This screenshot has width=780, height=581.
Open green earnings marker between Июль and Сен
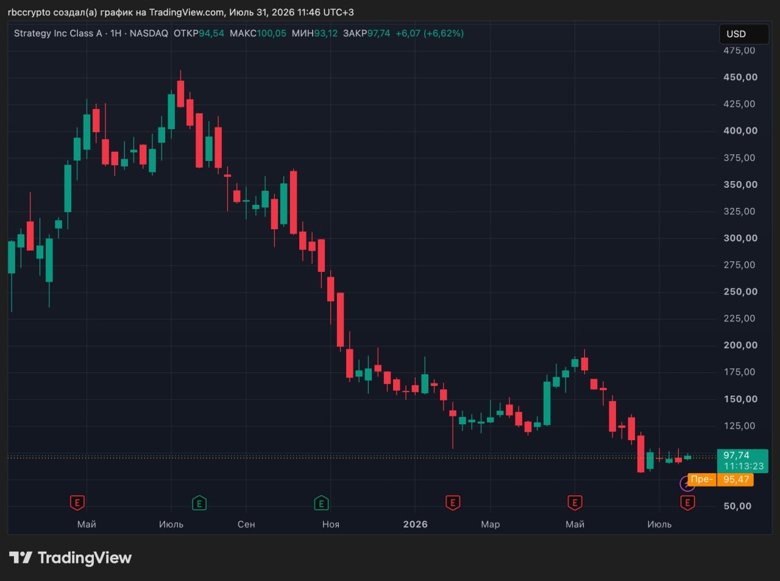pyautogui.click(x=199, y=503)
